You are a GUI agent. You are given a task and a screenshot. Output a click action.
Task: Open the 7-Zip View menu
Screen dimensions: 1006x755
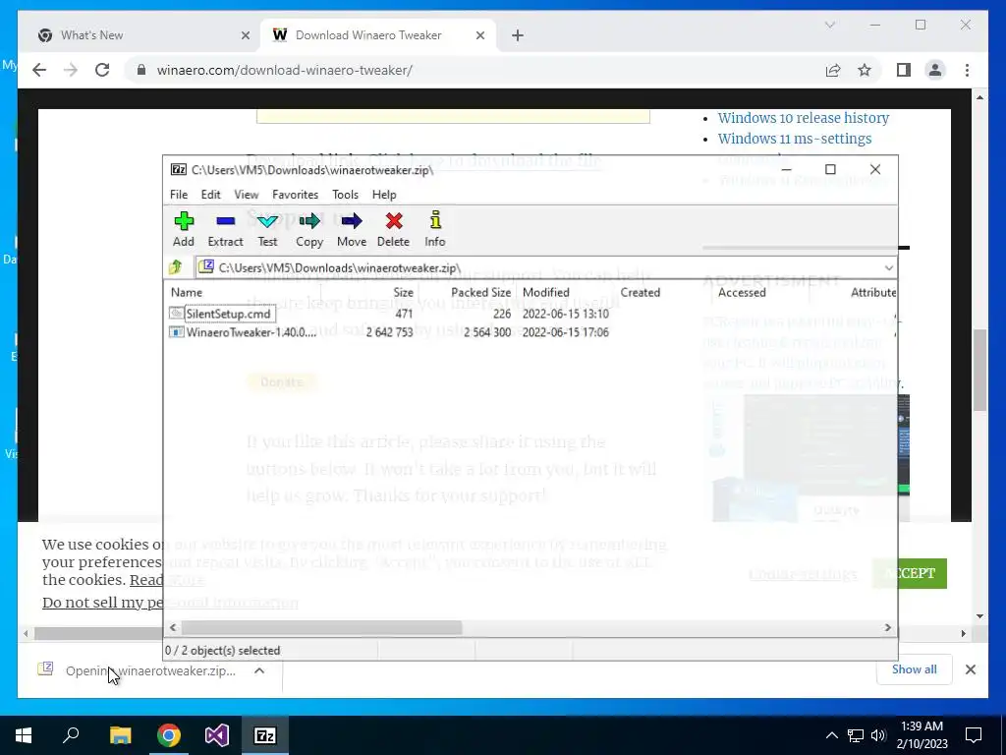[x=247, y=195]
